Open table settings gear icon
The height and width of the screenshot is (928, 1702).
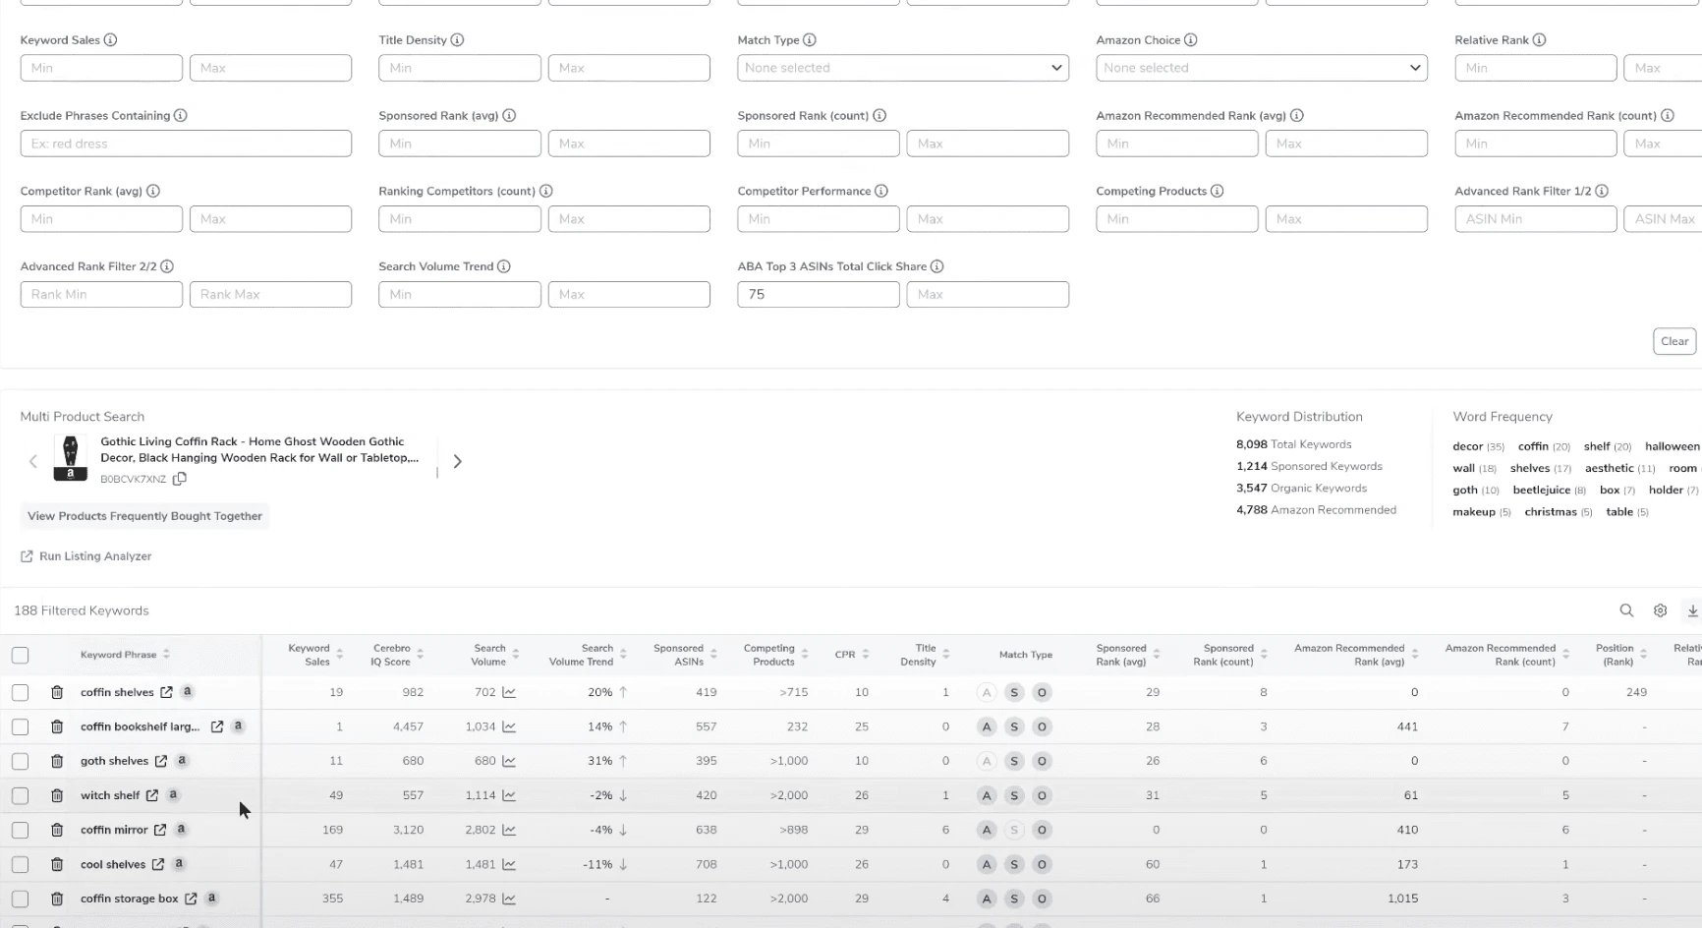pyautogui.click(x=1660, y=610)
